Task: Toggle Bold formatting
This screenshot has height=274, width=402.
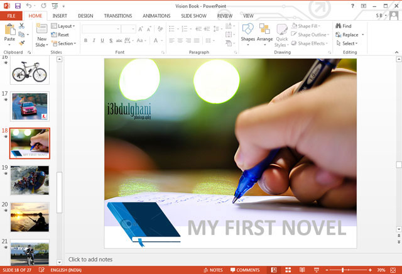Action: [x=85, y=41]
